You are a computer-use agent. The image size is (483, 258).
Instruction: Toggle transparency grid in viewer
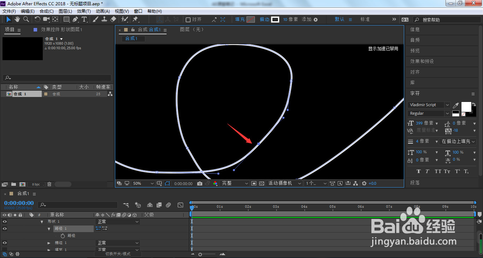point(262,183)
